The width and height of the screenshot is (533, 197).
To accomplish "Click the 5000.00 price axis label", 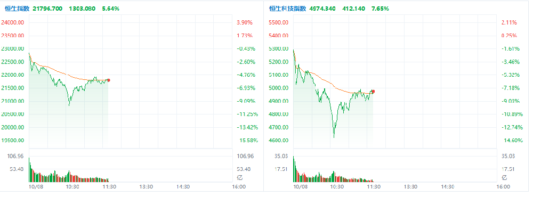I will 278,88.
